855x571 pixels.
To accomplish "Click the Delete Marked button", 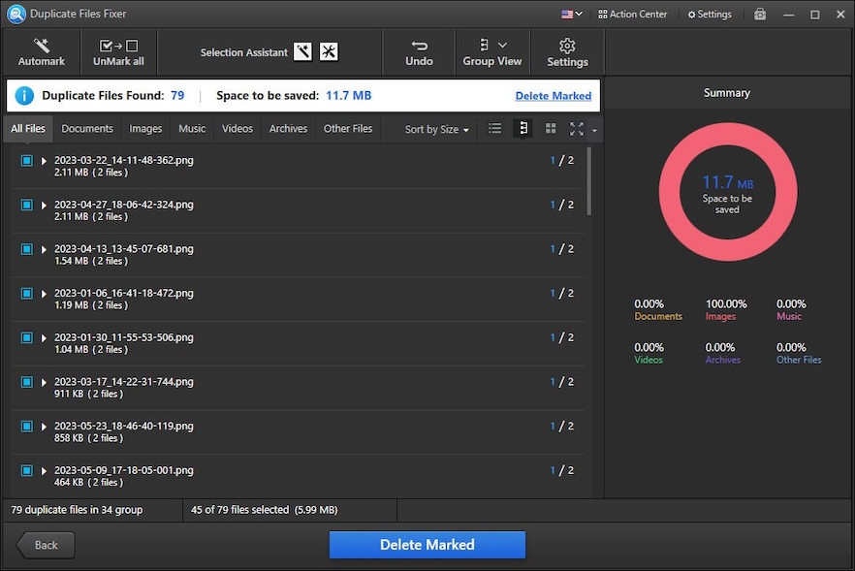I will (427, 545).
